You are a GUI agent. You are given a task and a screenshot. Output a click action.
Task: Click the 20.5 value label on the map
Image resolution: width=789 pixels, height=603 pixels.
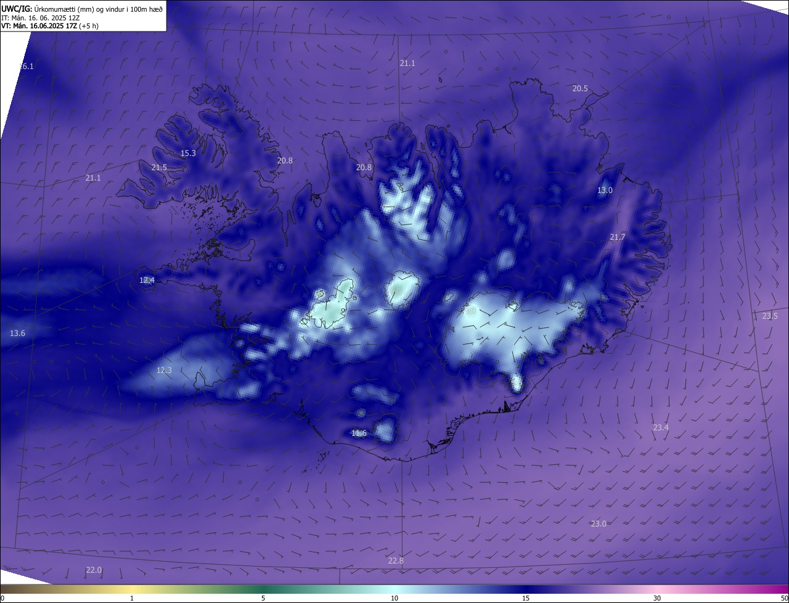tap(580, 89)
